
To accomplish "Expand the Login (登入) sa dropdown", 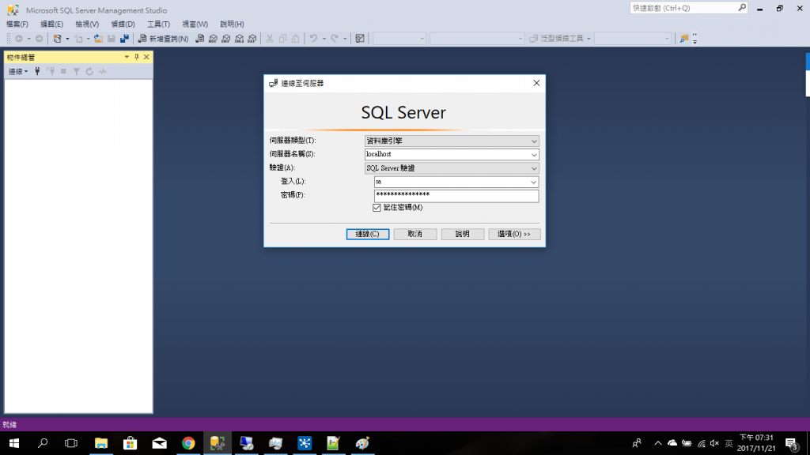I will [x=534, y=182].
